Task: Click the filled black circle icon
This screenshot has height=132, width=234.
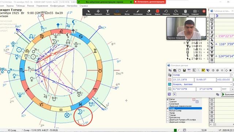Action: click(x=230, y=70)
